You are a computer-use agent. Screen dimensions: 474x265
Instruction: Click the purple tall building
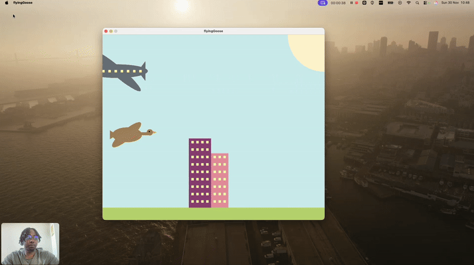click(x=200, y=173)
